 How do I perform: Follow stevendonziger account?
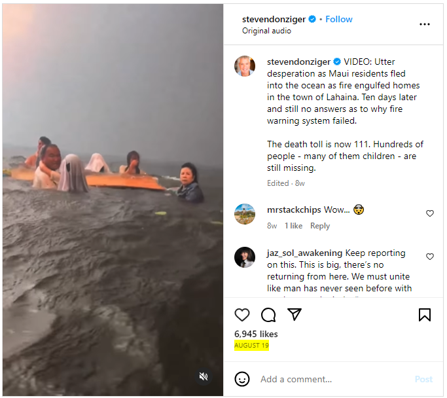(339, 19)
